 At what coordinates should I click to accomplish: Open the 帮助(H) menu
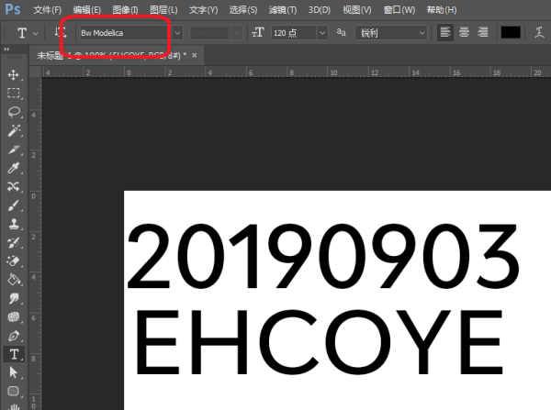pyautogui.click(x=442, y=10)
